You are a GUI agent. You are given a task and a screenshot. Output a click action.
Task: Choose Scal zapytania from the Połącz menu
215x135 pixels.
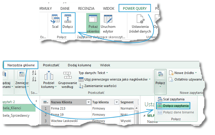(173, 99)
